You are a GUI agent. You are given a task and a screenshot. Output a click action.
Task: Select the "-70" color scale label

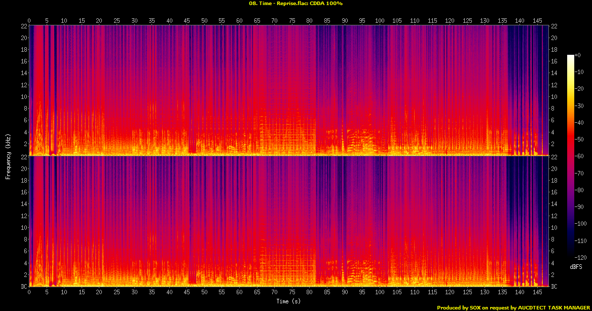579,173
